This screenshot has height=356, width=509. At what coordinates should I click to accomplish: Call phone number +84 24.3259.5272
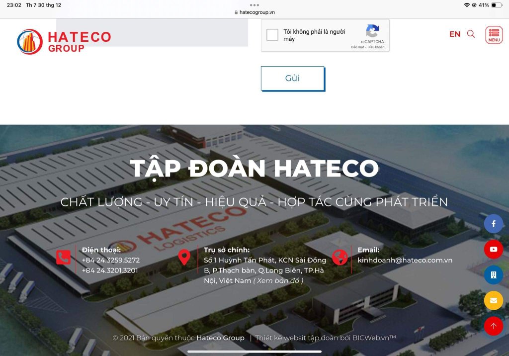pyautogui.click(x=111, y=260)
